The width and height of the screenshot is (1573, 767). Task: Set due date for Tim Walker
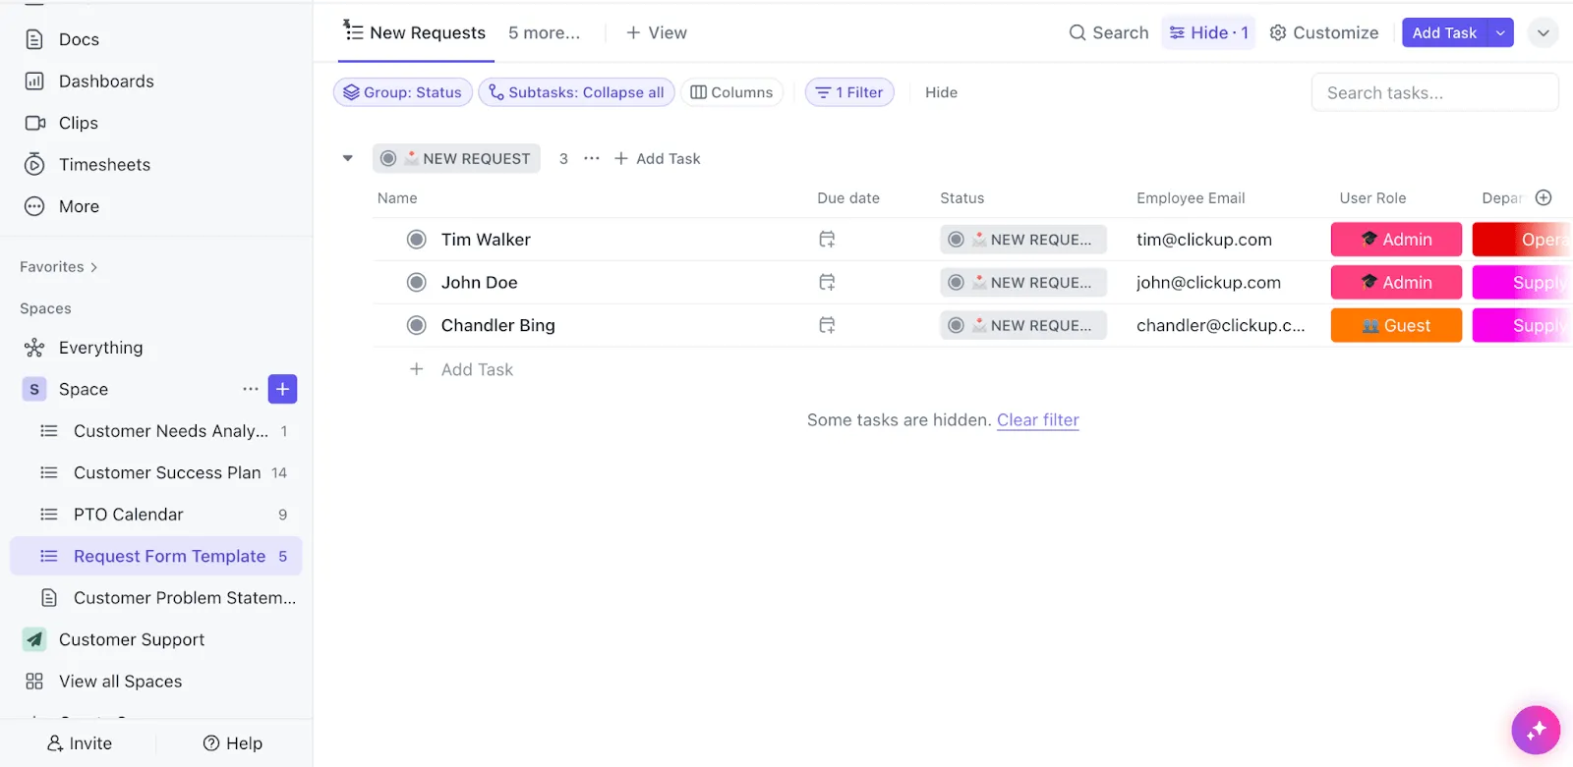pyautogui.click(x=827, y=240)
